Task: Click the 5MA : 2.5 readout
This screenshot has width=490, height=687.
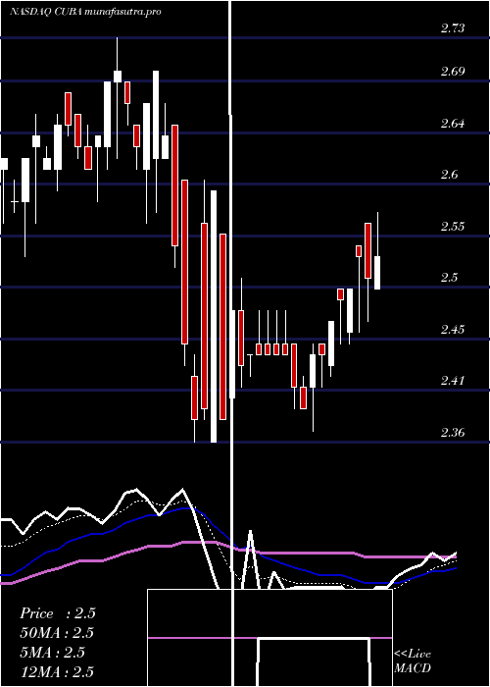Action: [x=53, y=653]
